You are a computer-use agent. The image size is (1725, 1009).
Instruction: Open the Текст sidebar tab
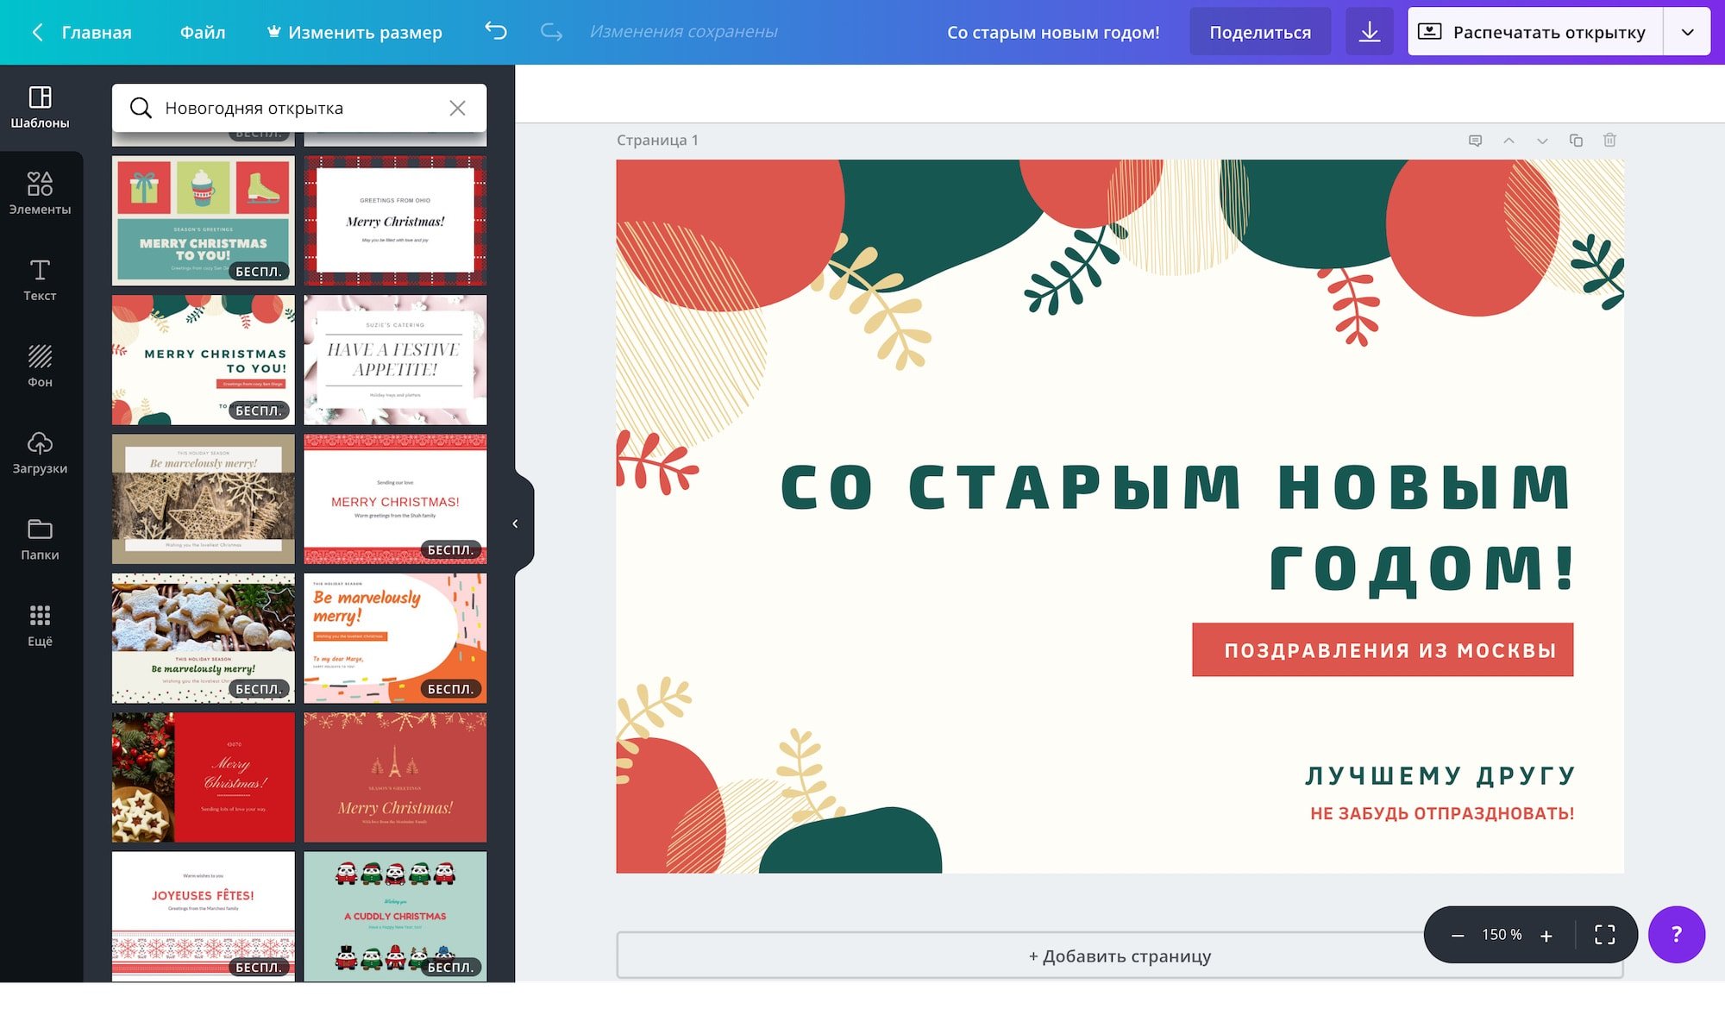point(40,280)
